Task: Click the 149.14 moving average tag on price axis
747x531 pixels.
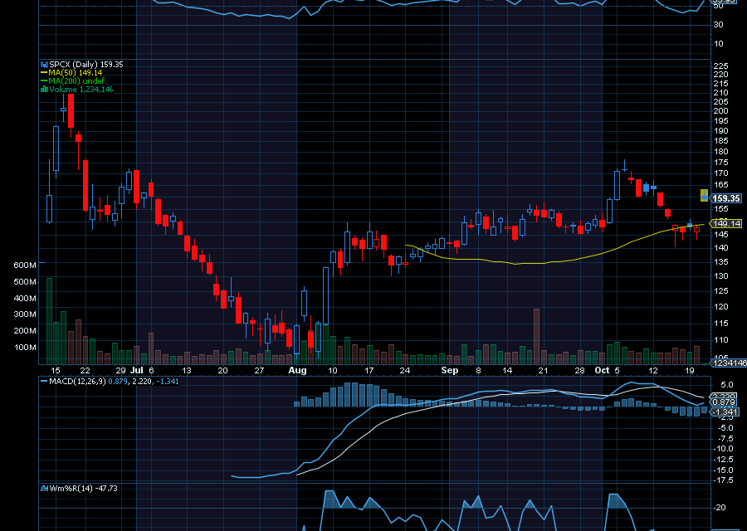Action: (x=726, y=223)
